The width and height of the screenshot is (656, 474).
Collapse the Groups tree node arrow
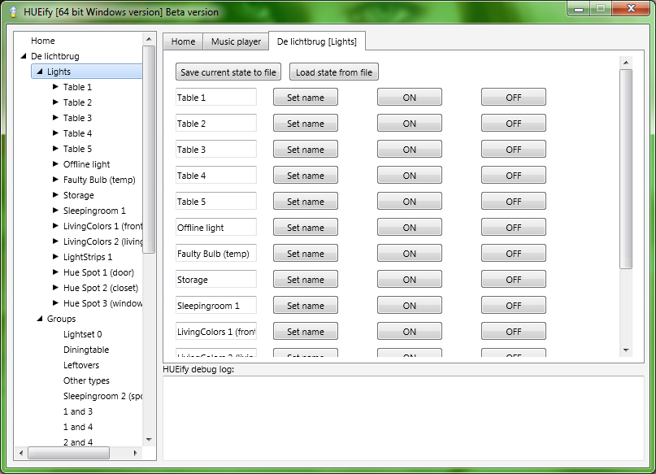[40, 319]
